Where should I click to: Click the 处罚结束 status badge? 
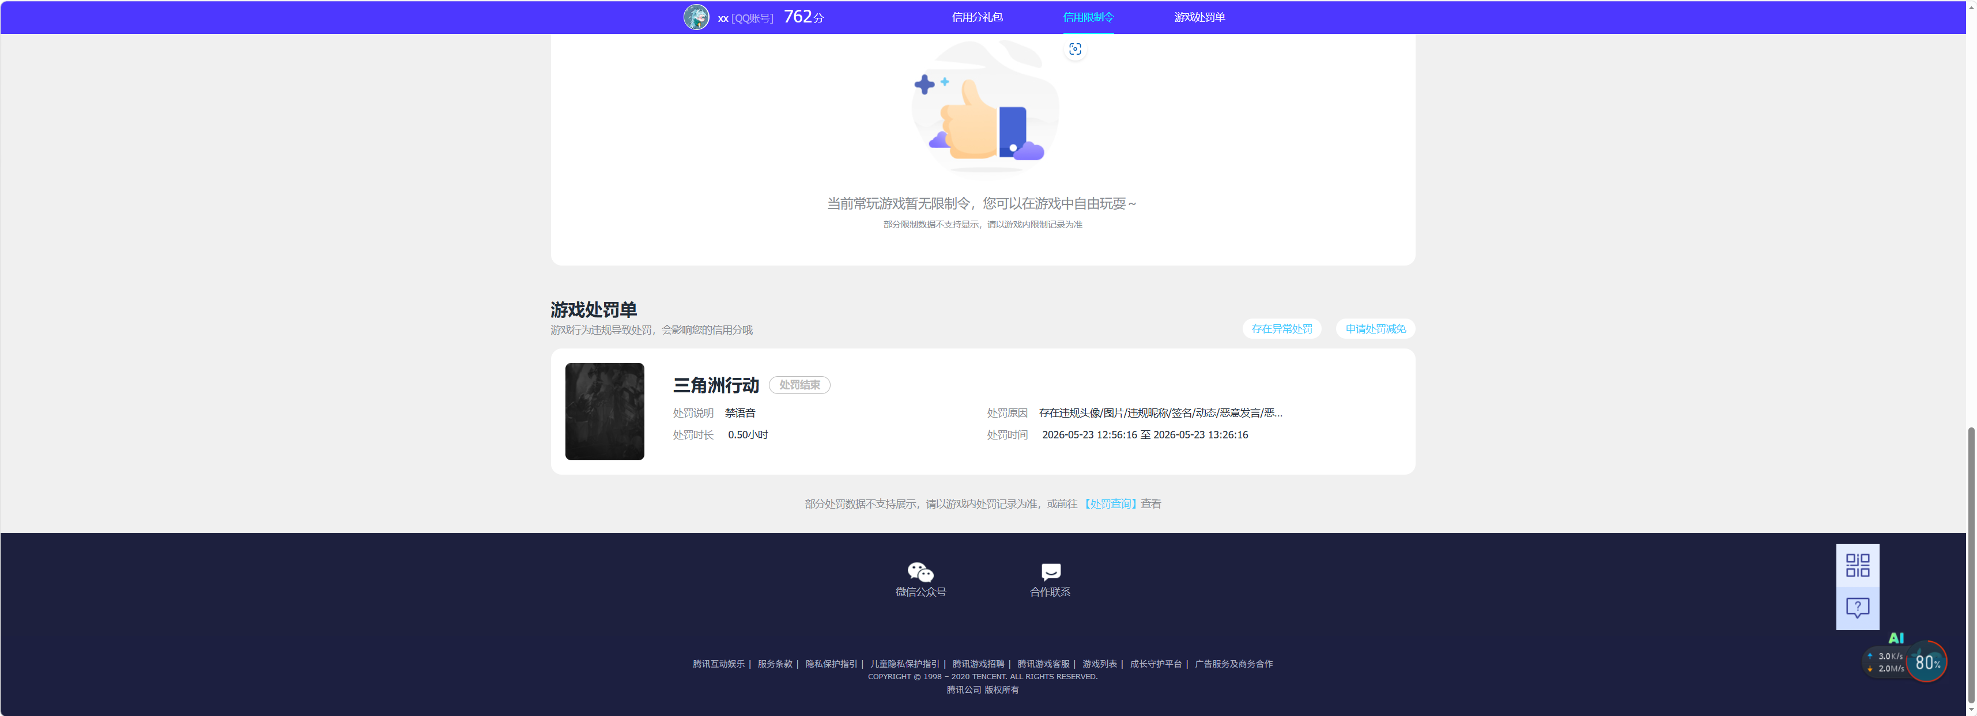(x=799, y=385)
